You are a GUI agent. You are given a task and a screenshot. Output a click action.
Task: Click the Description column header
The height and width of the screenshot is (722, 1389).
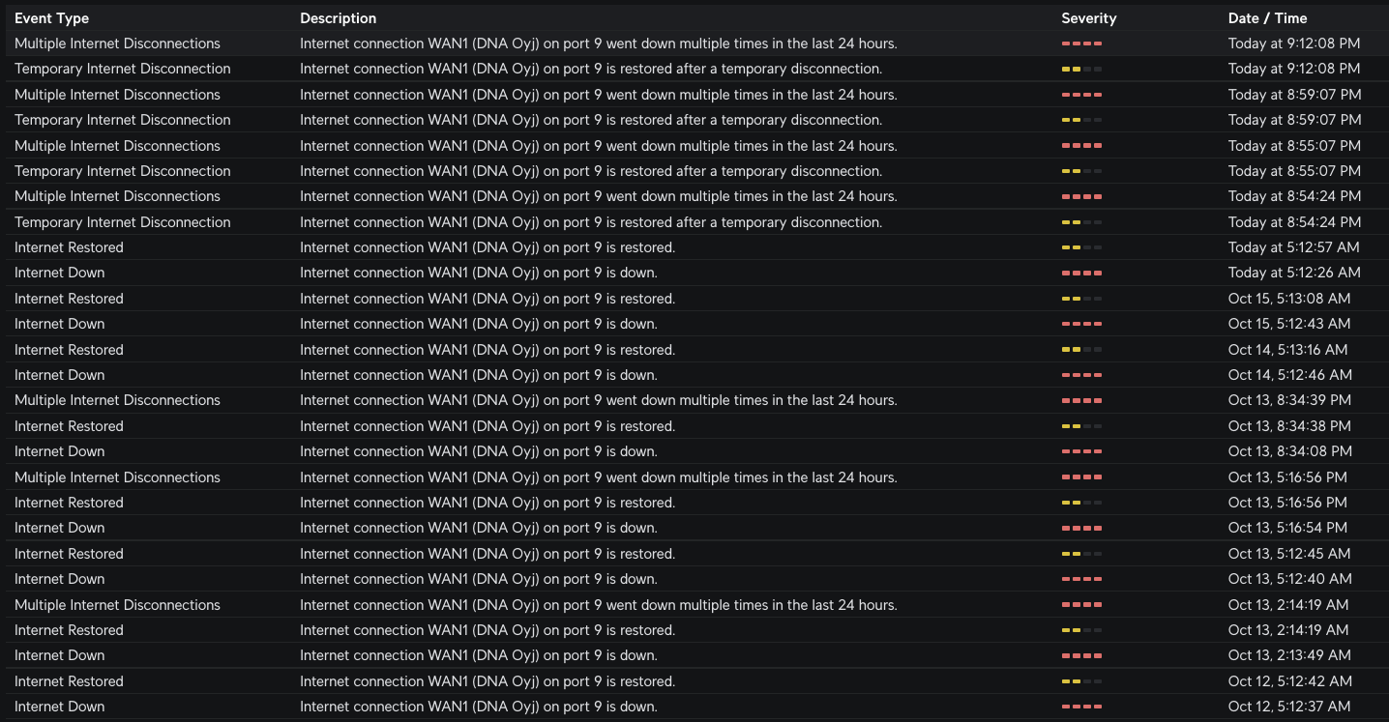338,18
